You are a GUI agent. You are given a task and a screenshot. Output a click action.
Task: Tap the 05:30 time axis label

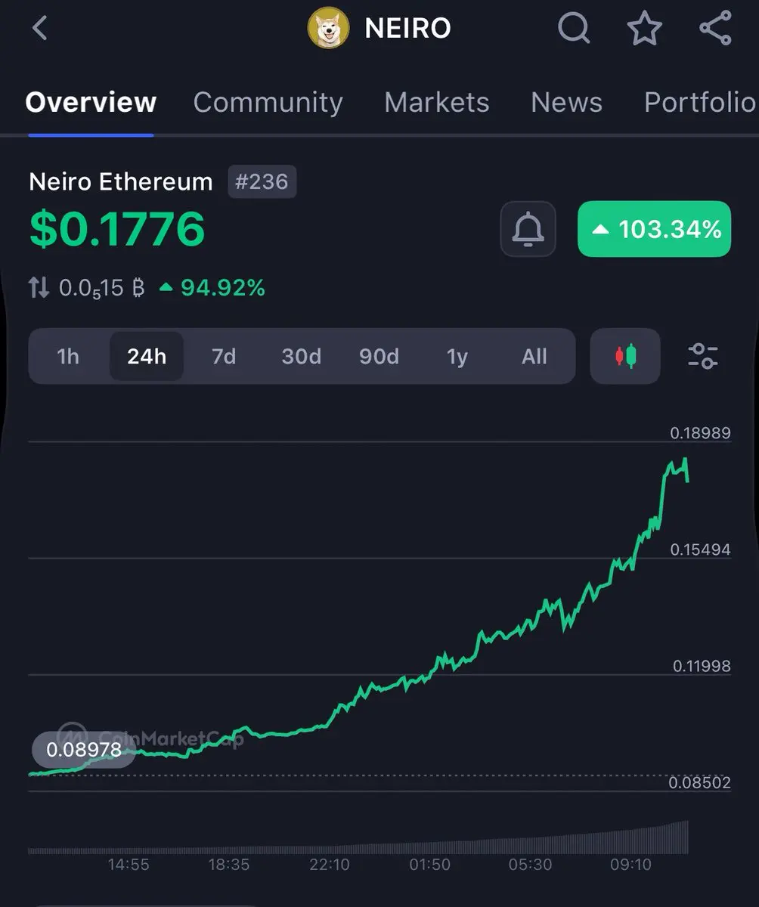click(x=530, y=864)
